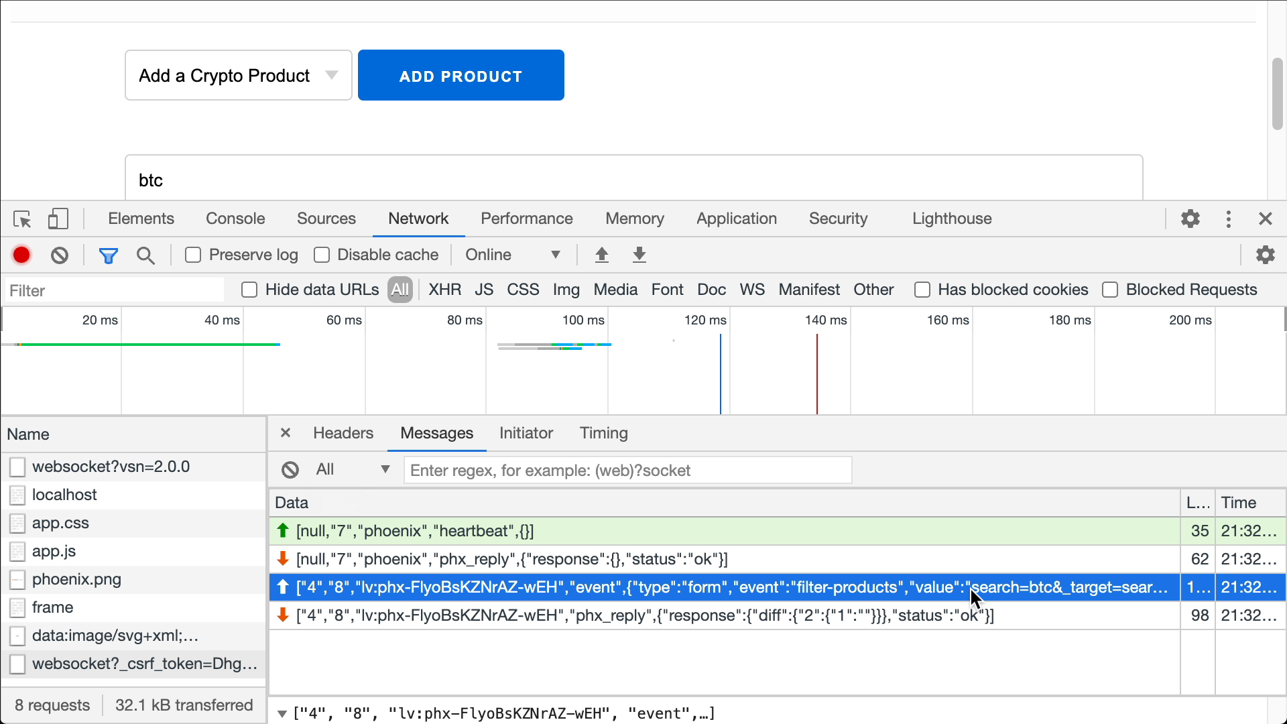Open the All messages filter dropdown

(x=352, y=469)
